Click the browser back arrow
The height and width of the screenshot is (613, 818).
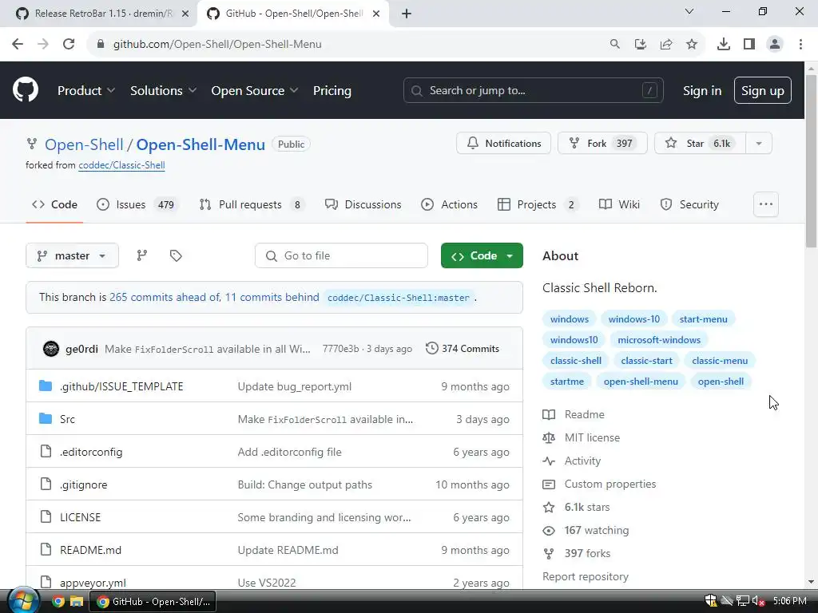18,45
